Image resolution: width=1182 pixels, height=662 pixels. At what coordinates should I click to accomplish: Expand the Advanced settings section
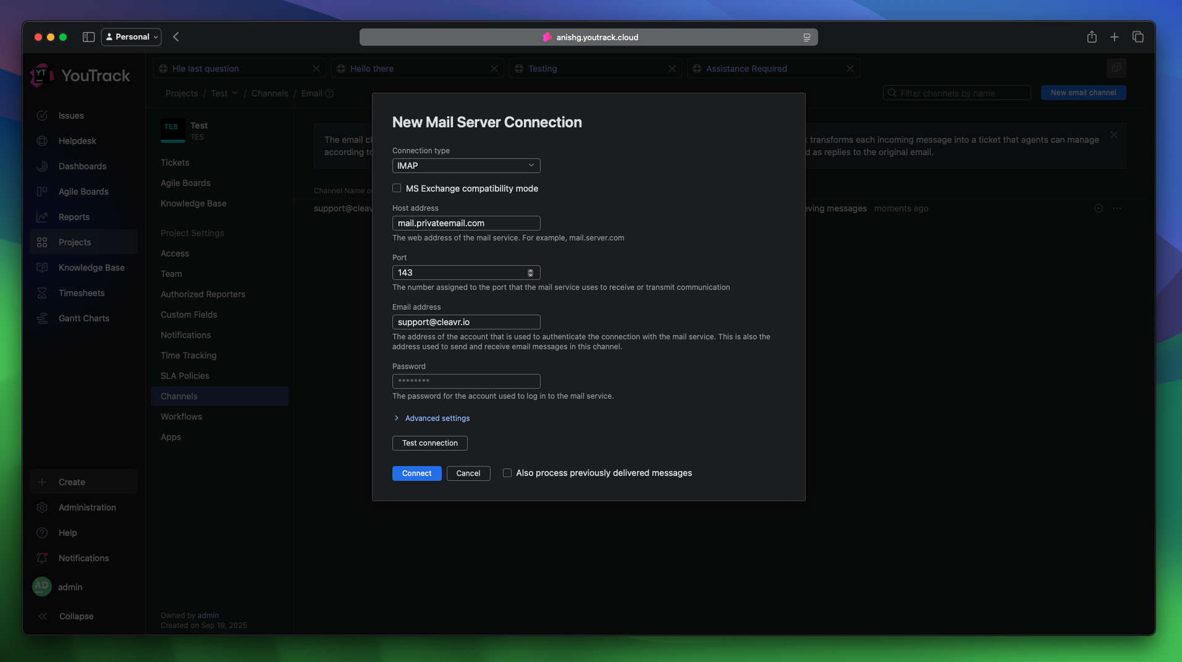pos(436,418)
